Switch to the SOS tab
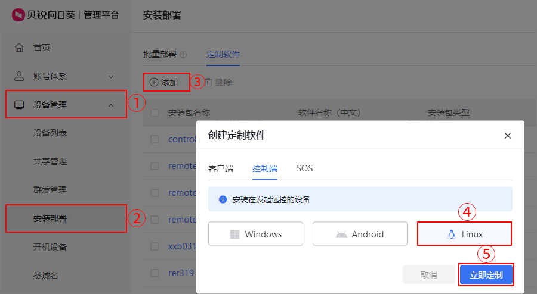The image size is (537, 294). click(x=304, y=168)
